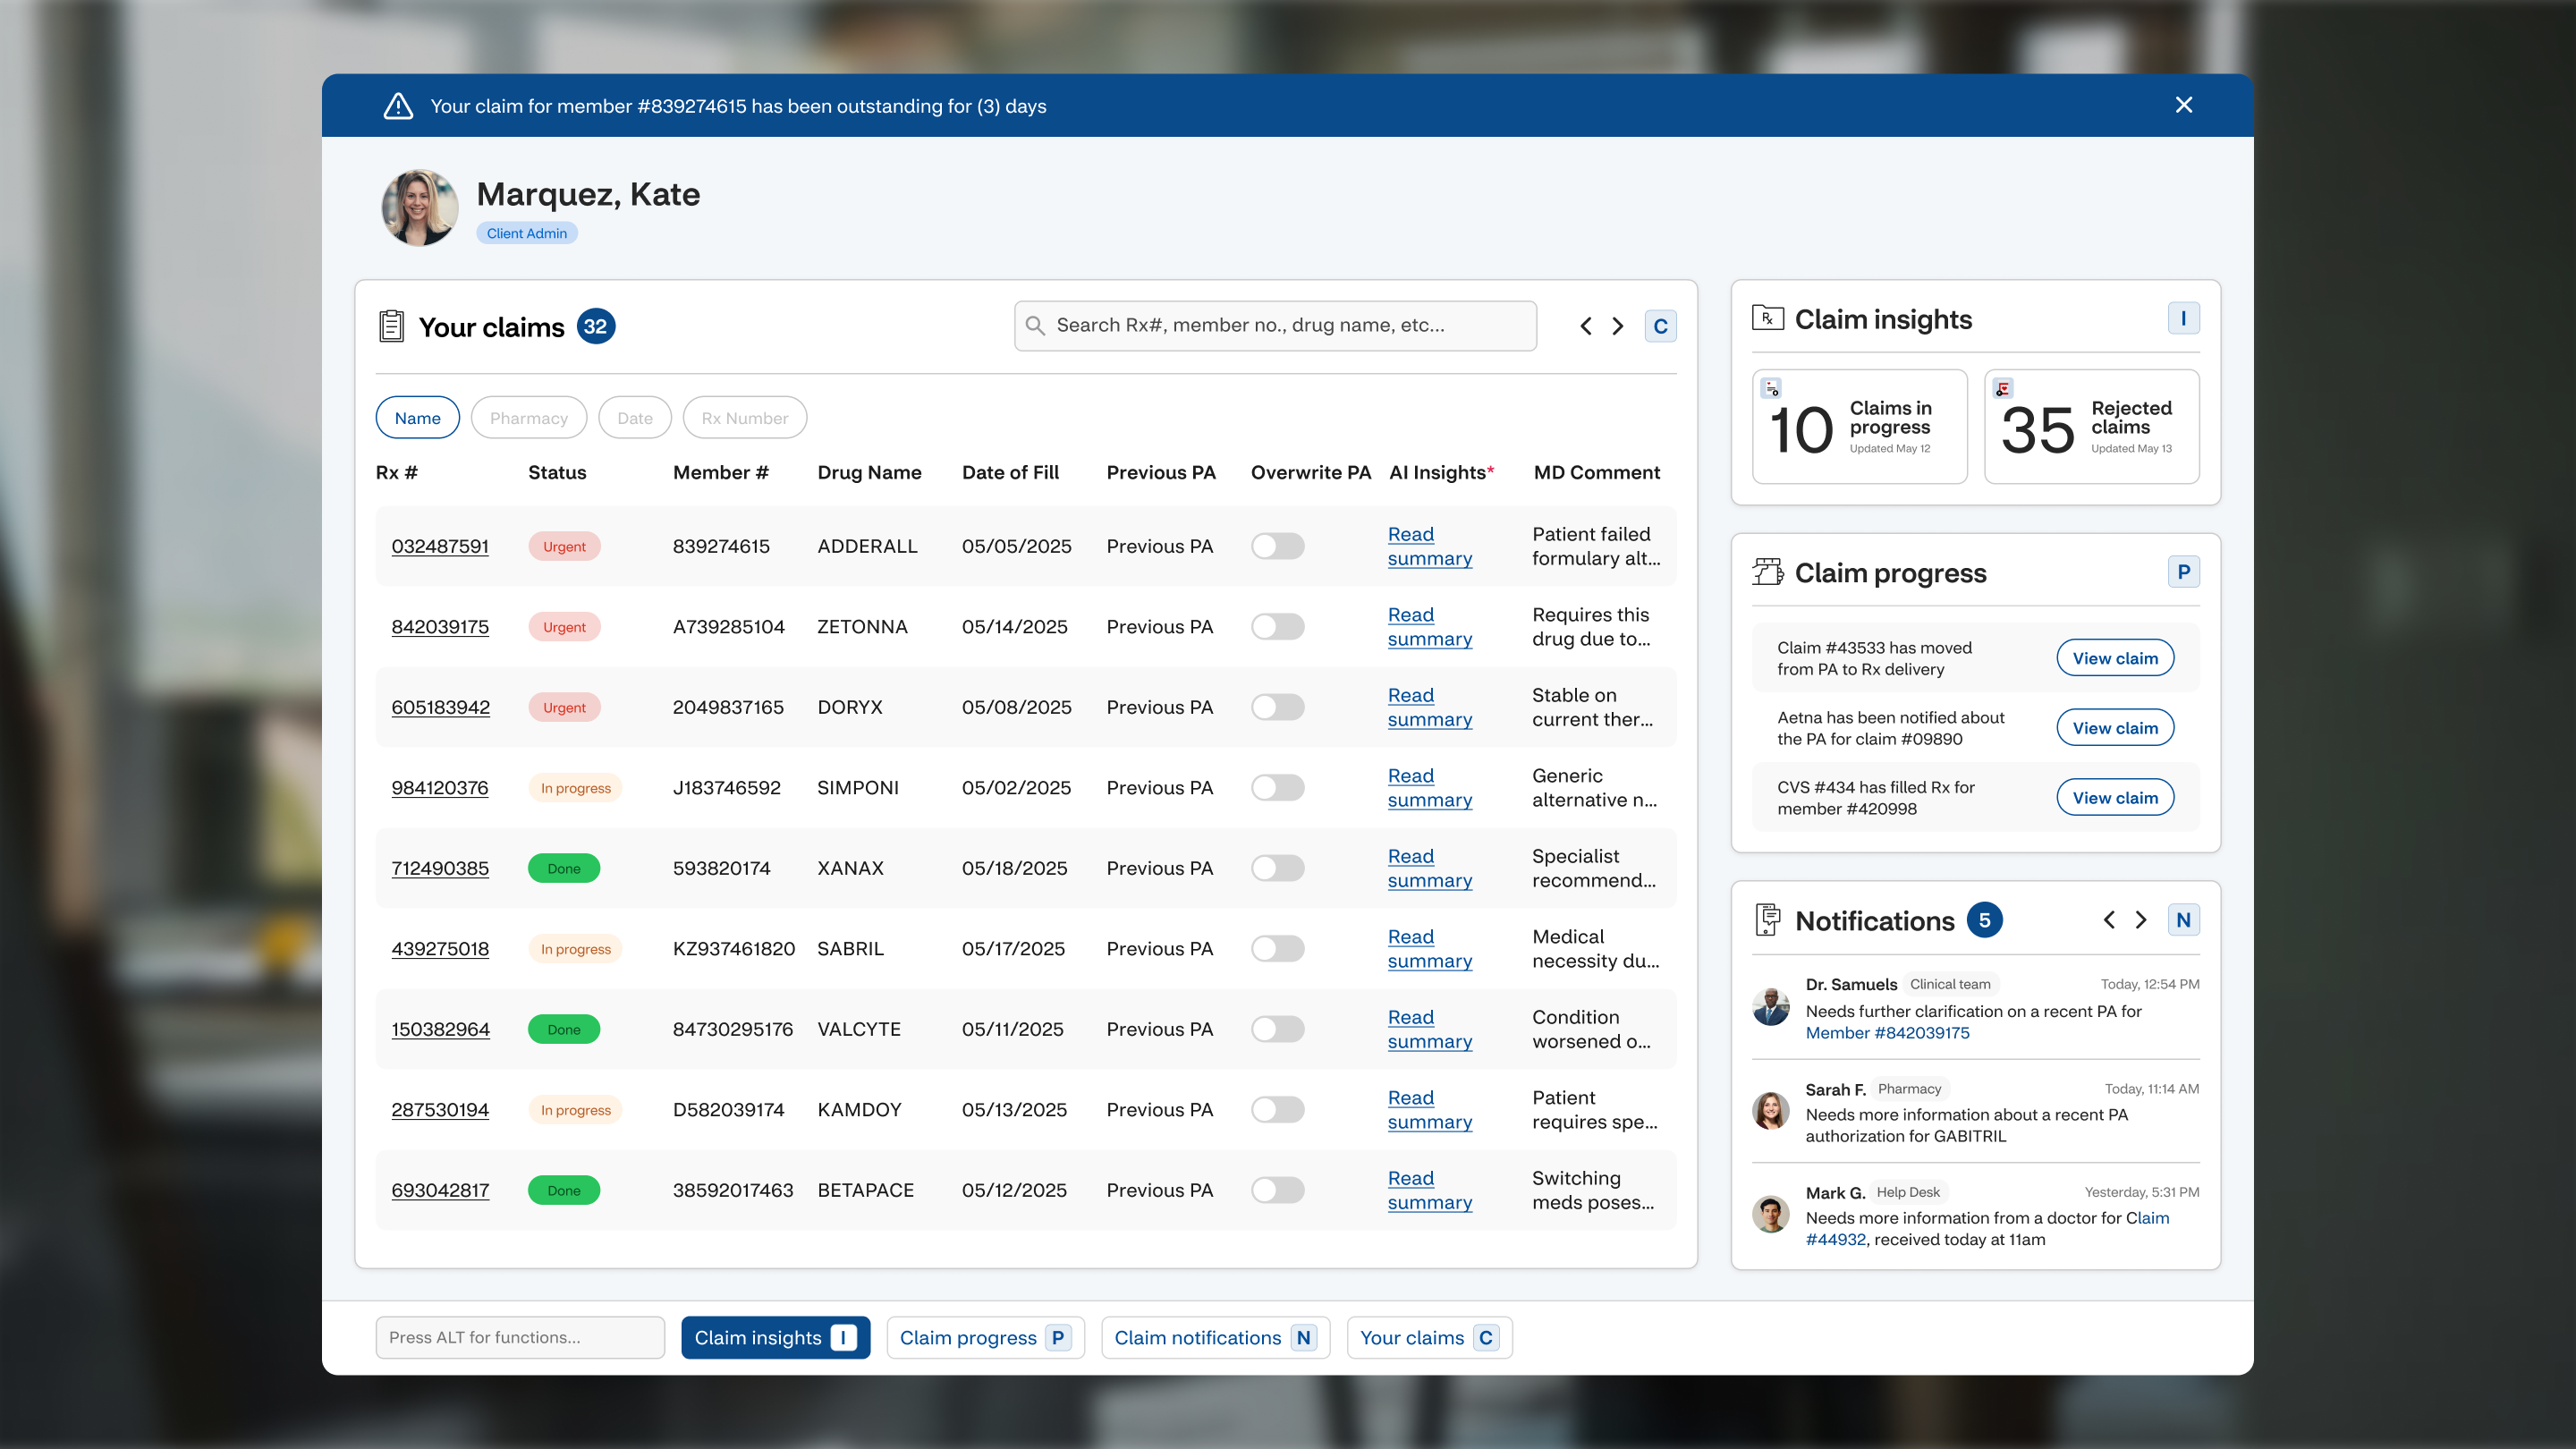The height and width of the screenshot is (1449, 2576).
Task: Select the Pharmacy filter tab
Action: coord(528,418)
